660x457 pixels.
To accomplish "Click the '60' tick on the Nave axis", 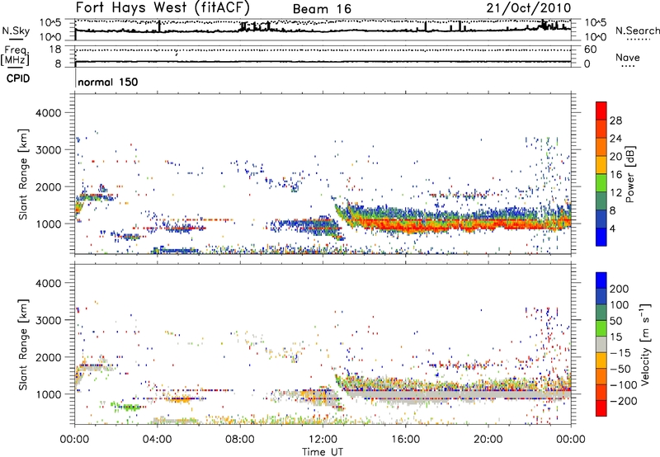I will 590,49.
